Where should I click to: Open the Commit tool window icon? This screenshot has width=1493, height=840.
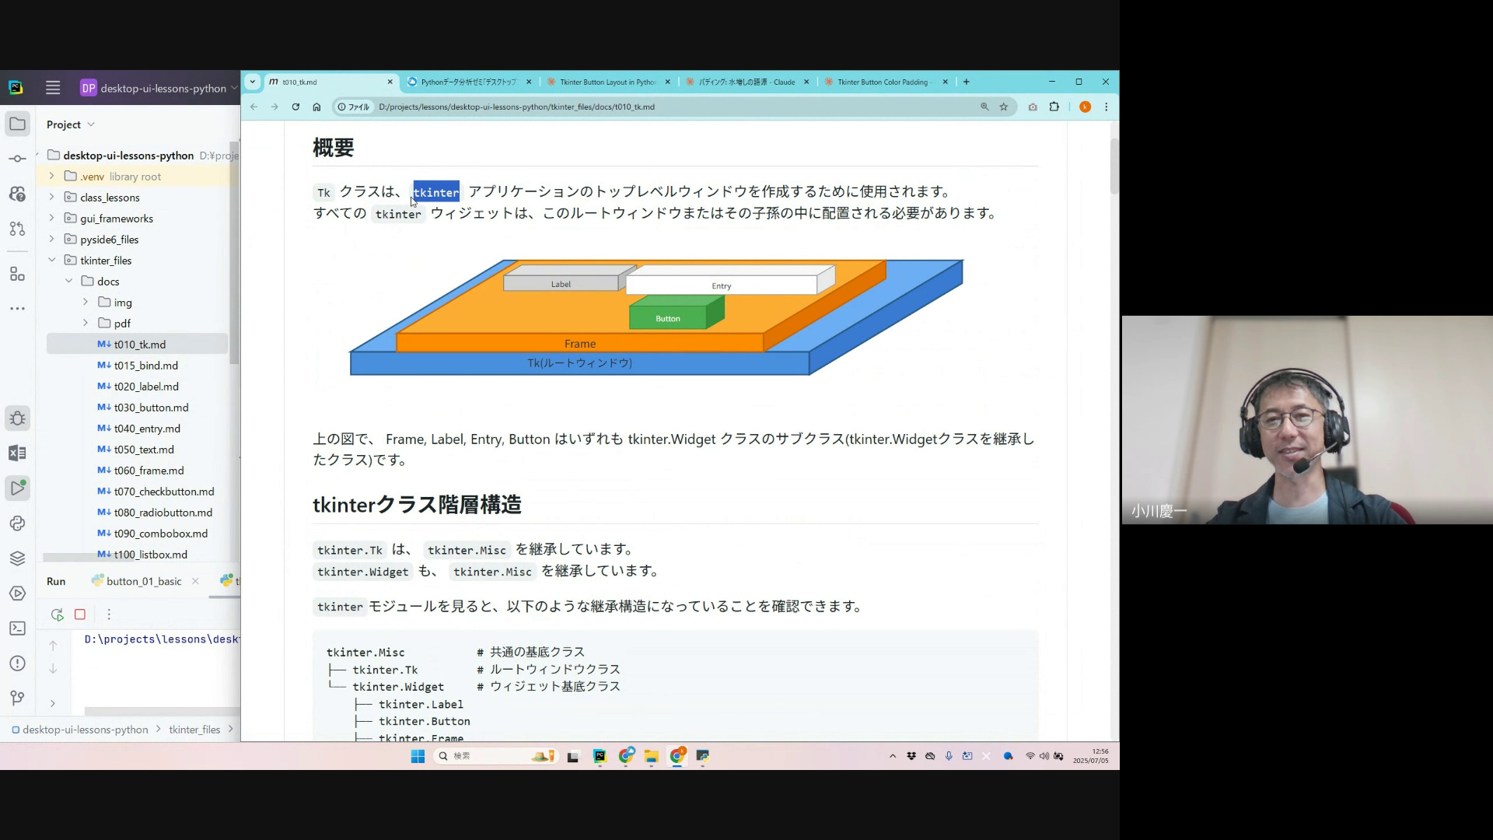click(x=17, y=159)
